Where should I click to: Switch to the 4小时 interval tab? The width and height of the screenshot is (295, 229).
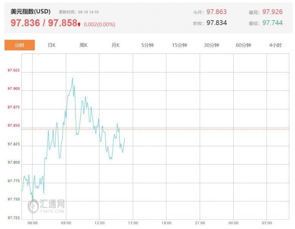pyautogui.click(x=275, y=45)
